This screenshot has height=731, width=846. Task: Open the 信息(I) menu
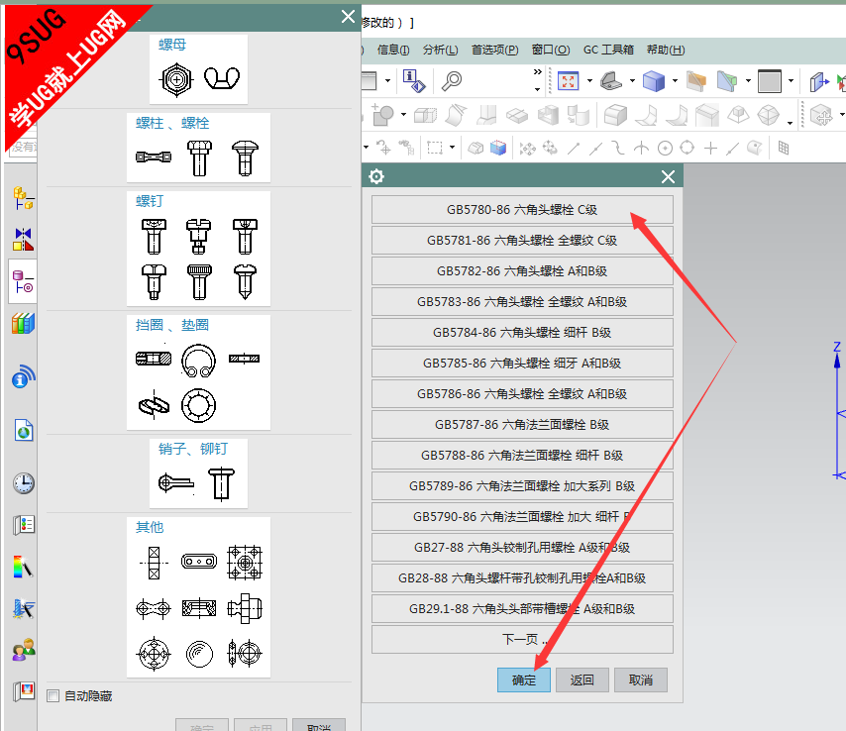point(392,51)
